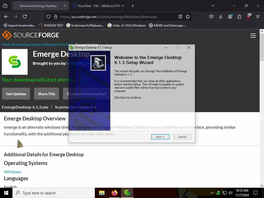The width and height of the screenshot is (264, 198).
Task: Open the RUSSIAN TEST bookmark
Action: coord(51,26)
